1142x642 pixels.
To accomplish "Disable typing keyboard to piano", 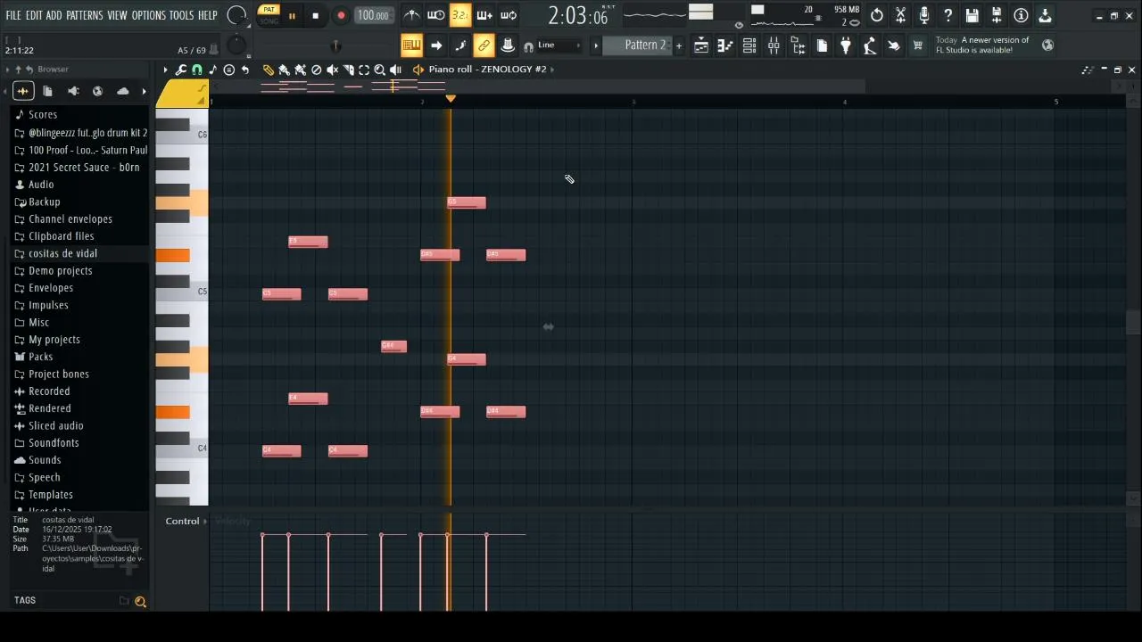I will (411, 45).
